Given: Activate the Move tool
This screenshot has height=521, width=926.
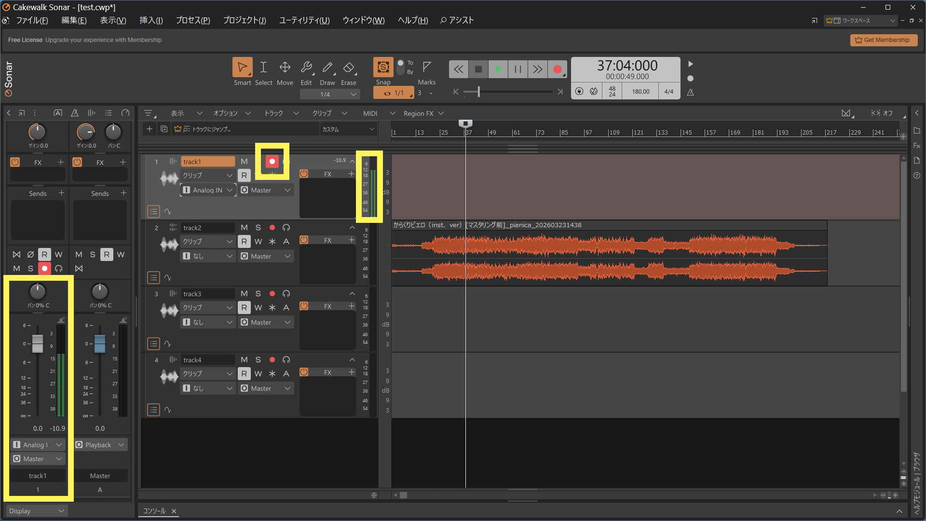Looking at the screenshot, I should click(x=285, y=68).
